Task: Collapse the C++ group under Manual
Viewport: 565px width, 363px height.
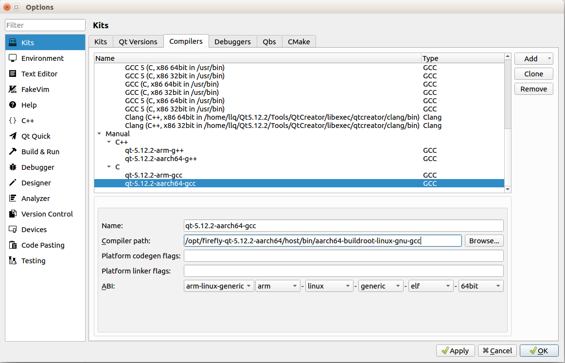Action: pos(109,142)
